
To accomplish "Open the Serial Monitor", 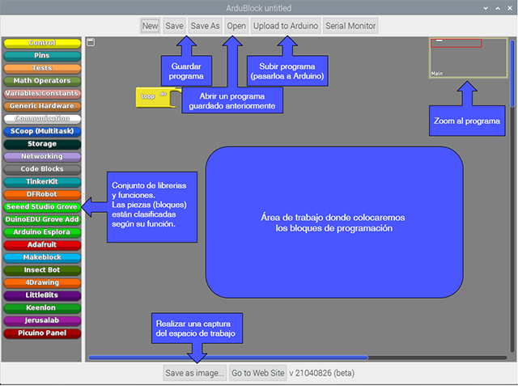I will tap(350, 26).
